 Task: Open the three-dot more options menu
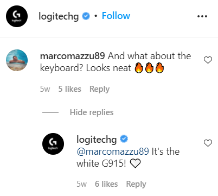(202, 16)
